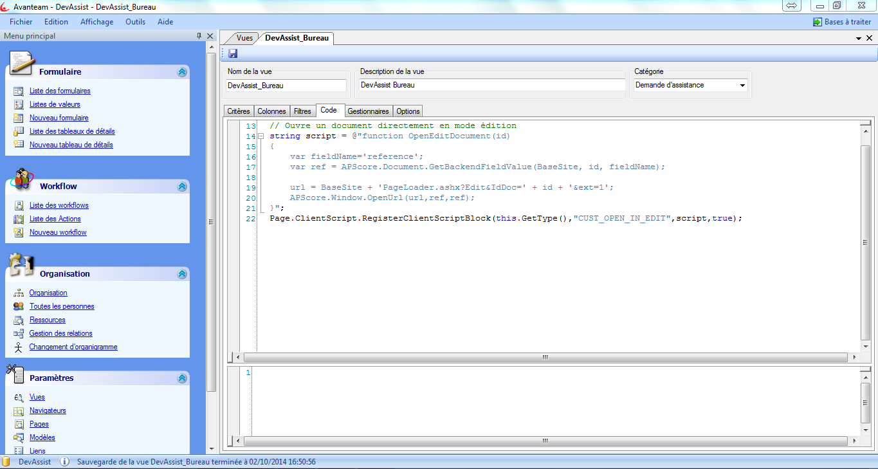Collapse the code block at line 14
The width and height of the screenshot is (878, 469).
pyautogui.click(x=261, y=136)
